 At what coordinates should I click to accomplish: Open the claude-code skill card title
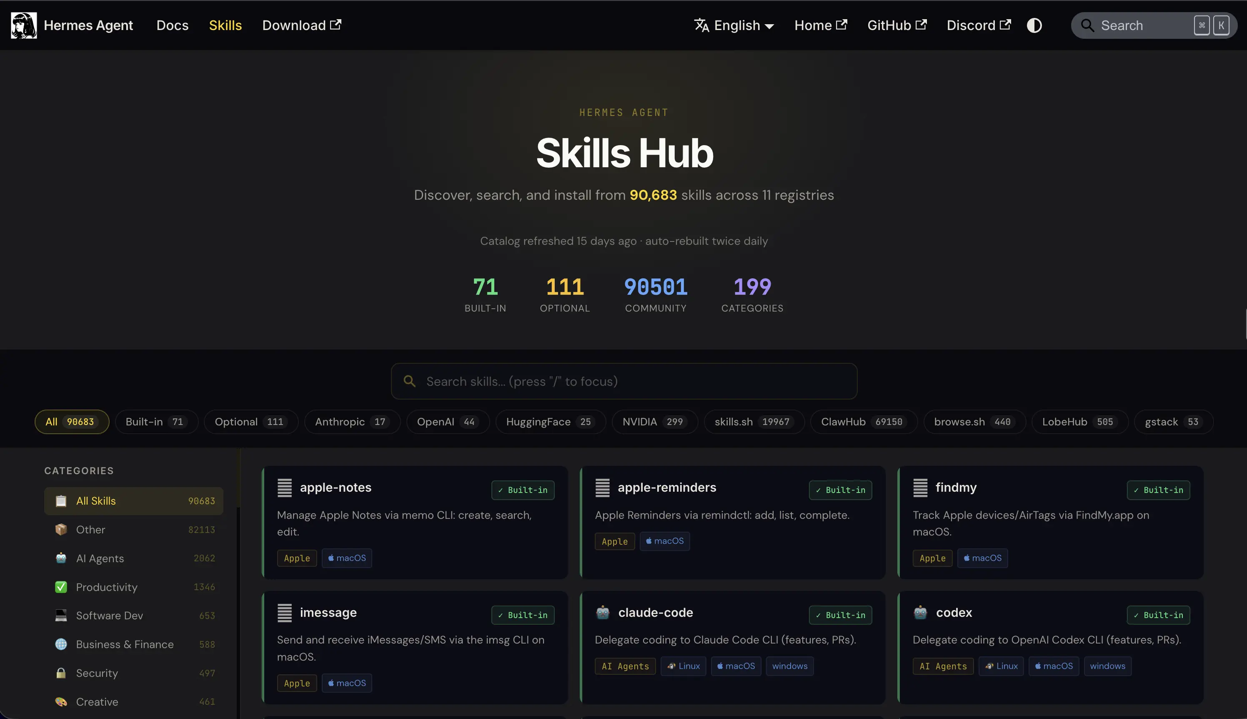click(655, 612)
